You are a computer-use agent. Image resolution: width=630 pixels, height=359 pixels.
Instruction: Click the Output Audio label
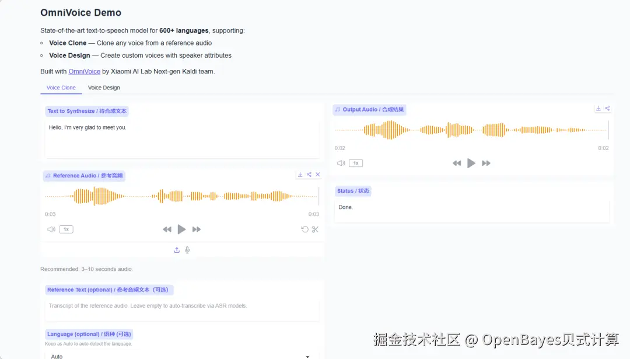tap(370, 109)
